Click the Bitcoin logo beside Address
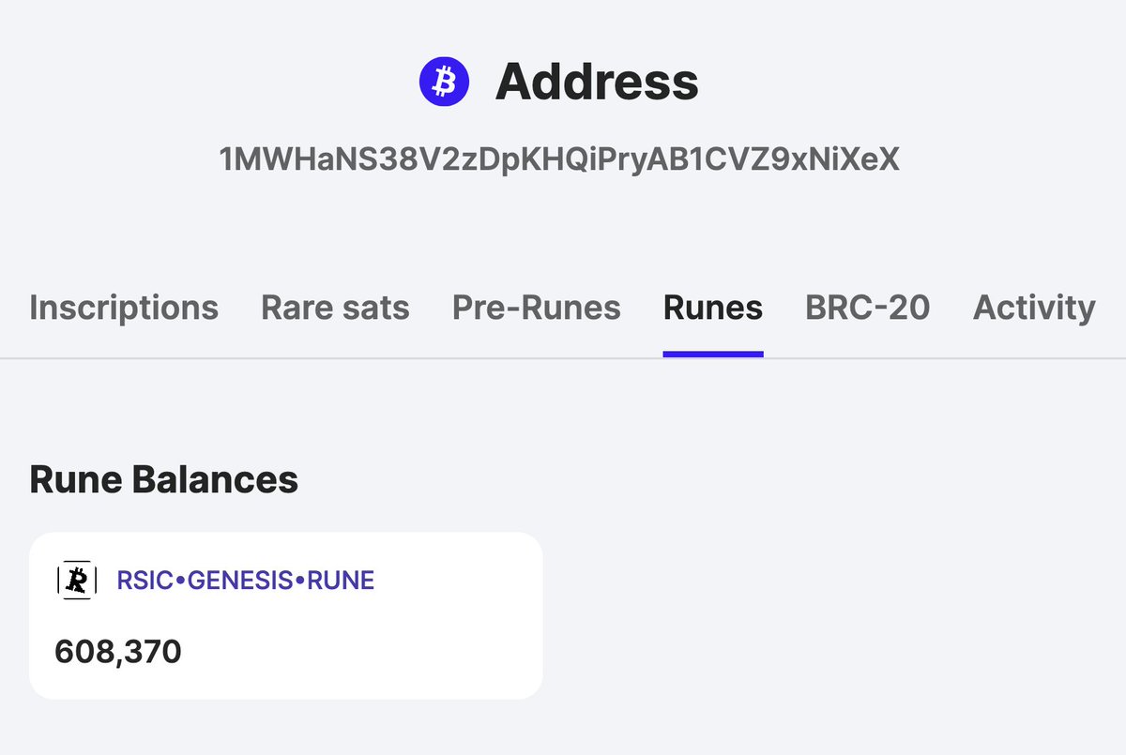The image size is (1126, 755). pos(443,82)
